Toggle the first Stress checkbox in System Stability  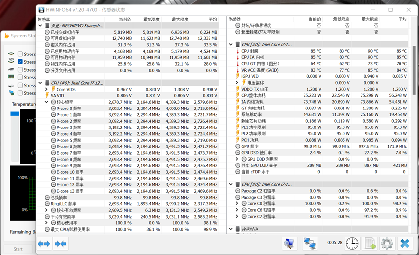(20, 54)
